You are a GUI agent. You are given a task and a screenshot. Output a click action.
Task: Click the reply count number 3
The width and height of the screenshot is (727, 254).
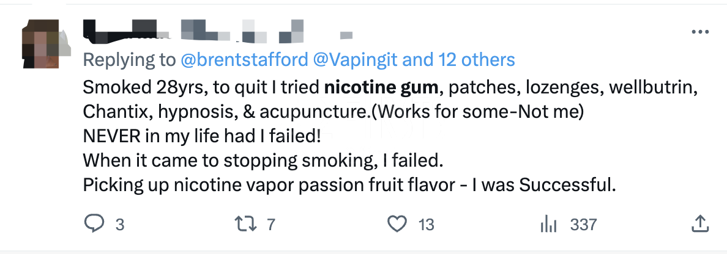120,225
